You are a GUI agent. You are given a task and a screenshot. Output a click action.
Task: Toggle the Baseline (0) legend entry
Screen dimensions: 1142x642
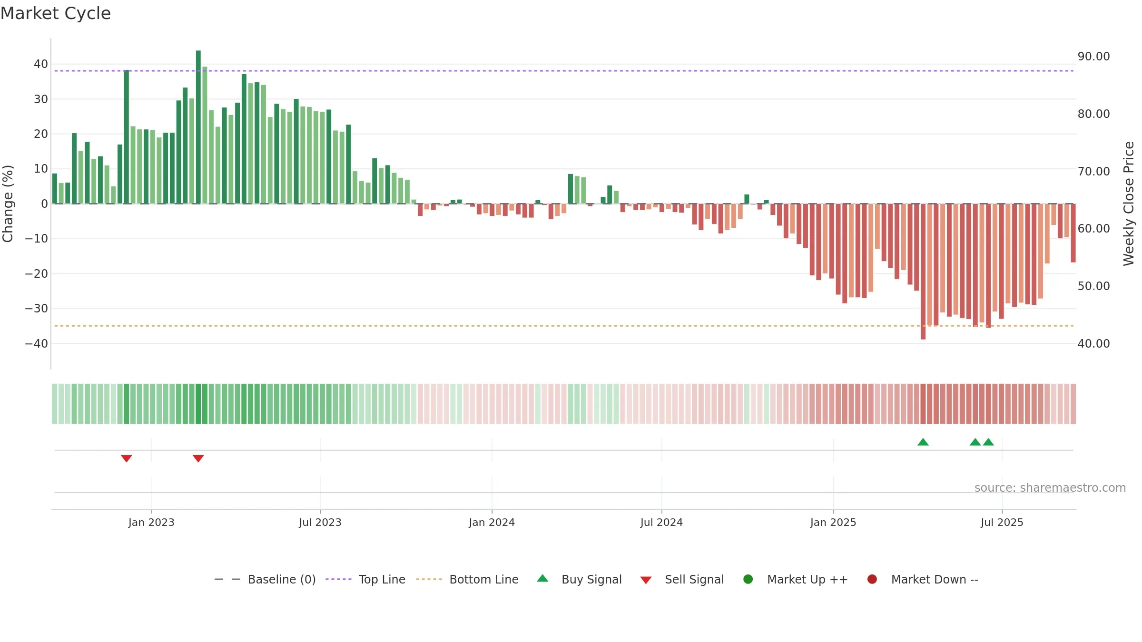coord(265,579)
